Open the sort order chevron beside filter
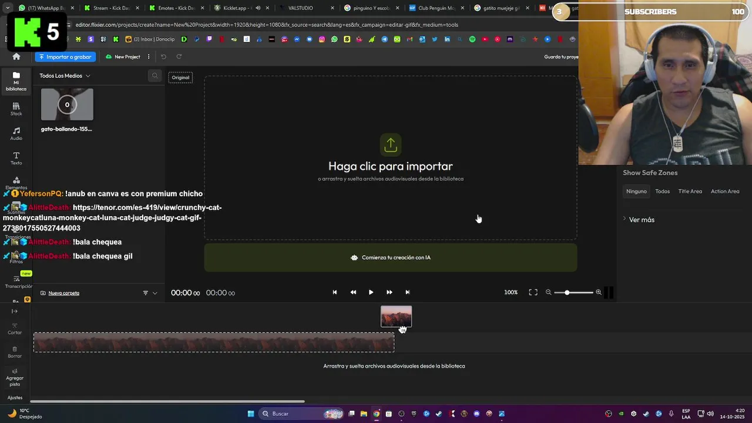Image resolution: width=752 pixels, height=423 pixels. pyautogui.click(x=155, y=293)
